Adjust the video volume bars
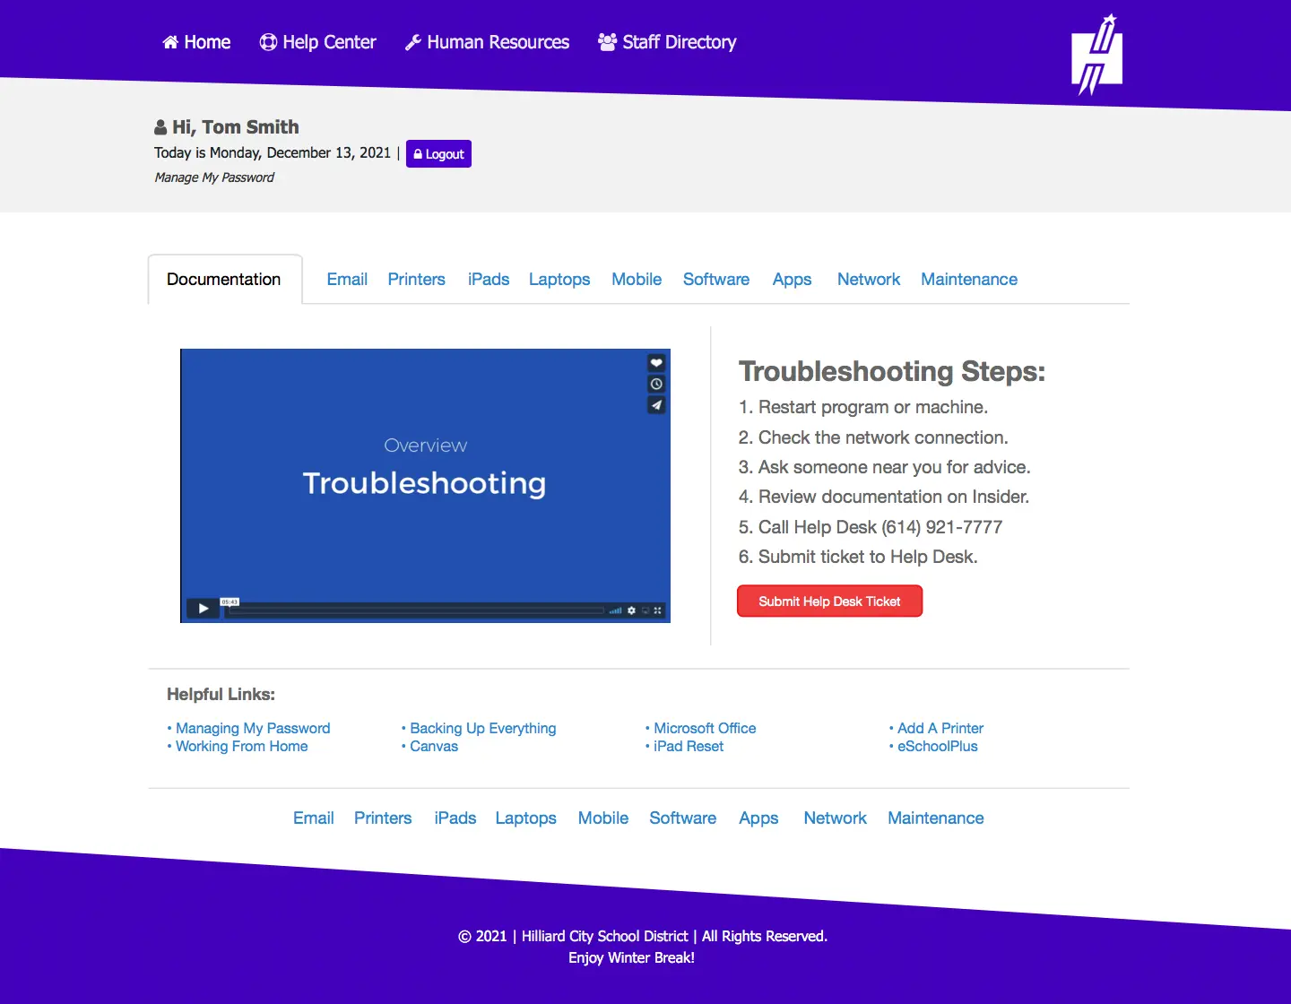Image resolution: width=1291 pixels, height=1004 pixels. pos(615,610)
